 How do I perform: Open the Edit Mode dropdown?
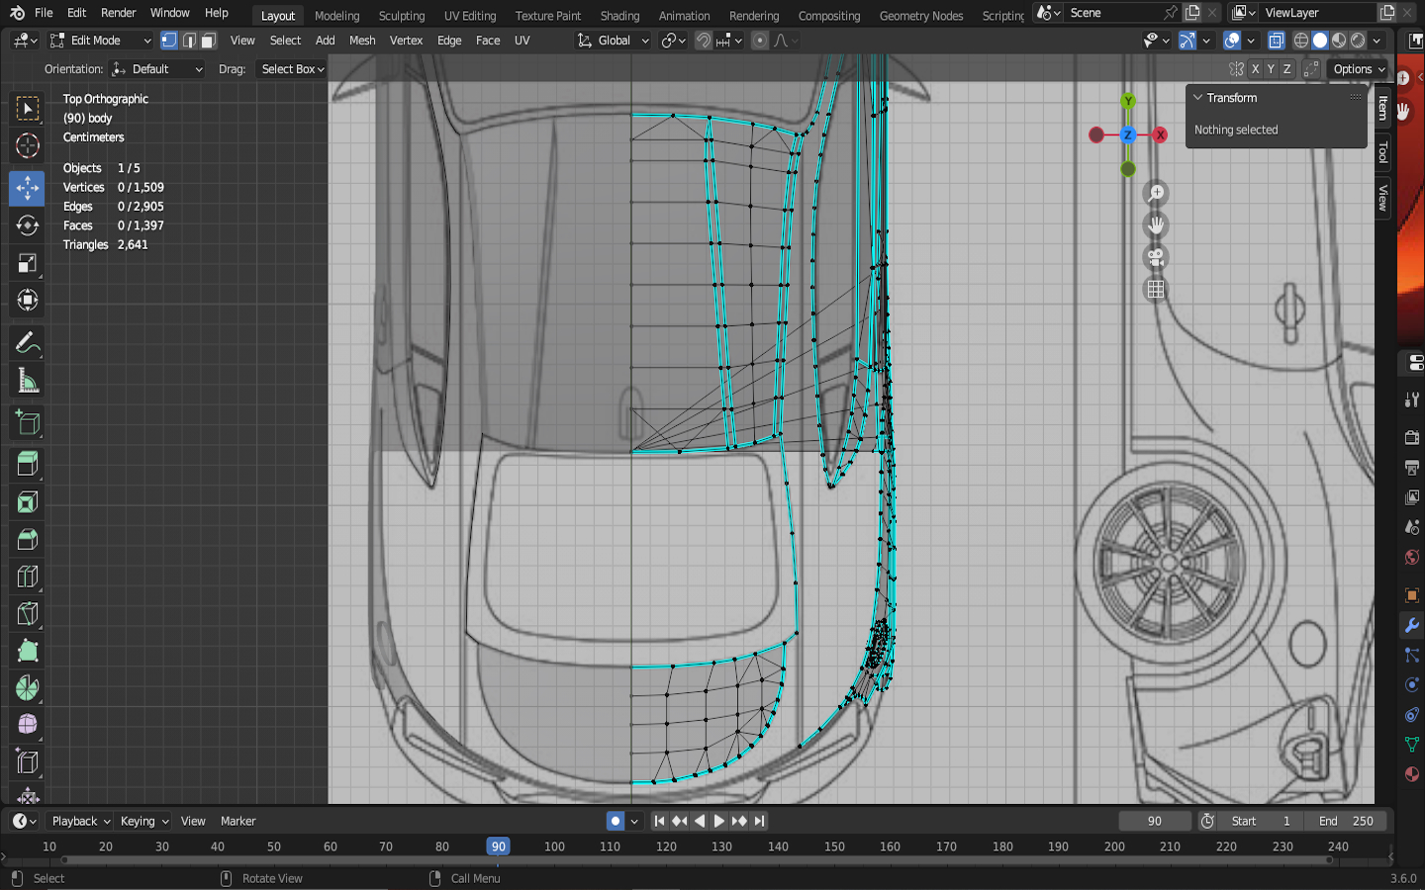[100, 41]
